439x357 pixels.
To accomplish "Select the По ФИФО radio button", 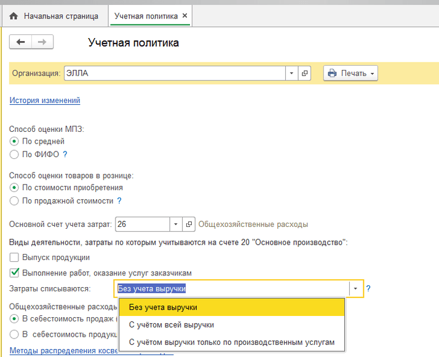I will [x=14, y=155].
